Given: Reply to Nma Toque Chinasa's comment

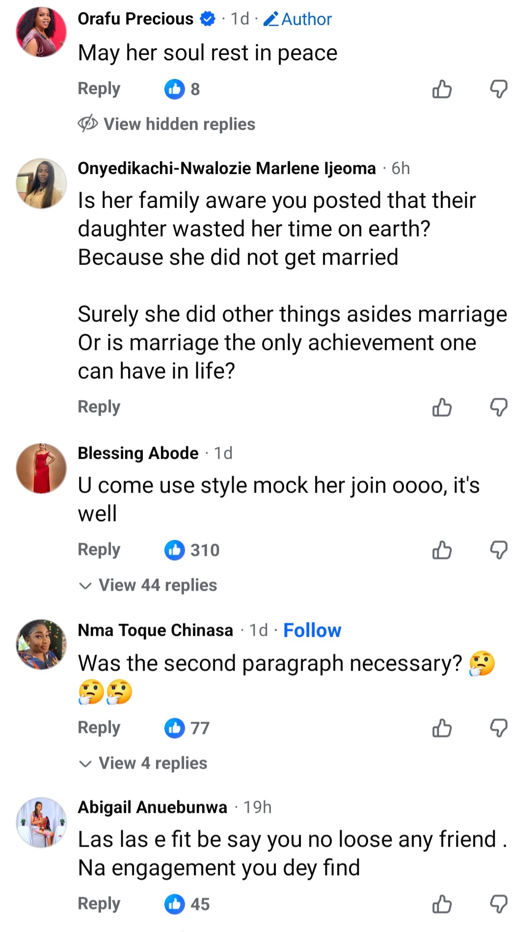Looking at the screenshot, I should (x=99, y=727).
